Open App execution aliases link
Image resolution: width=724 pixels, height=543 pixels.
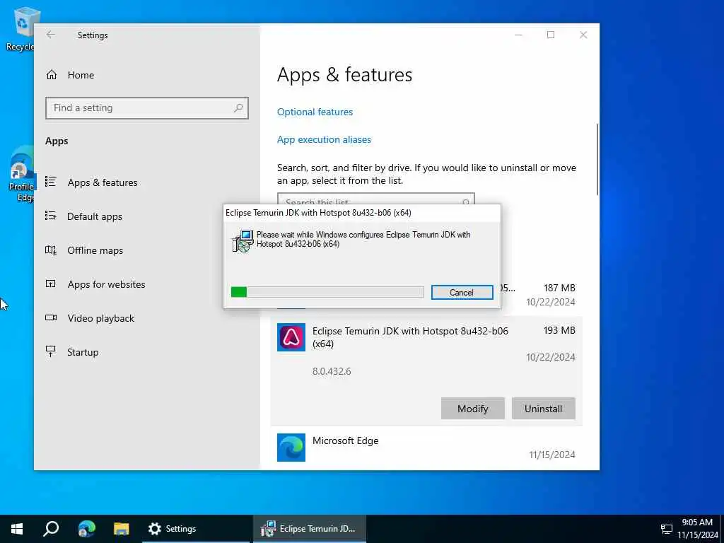click(324, 139)
